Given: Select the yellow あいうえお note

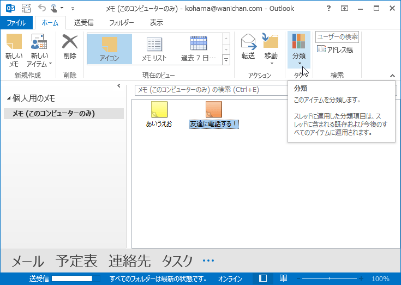Looking at the screenshot, I should coord(159,114).
